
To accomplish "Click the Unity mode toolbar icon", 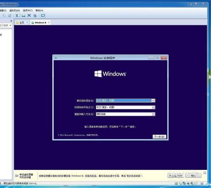I will (35, 16).
